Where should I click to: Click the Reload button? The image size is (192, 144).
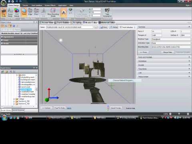[x=114, y=27]
